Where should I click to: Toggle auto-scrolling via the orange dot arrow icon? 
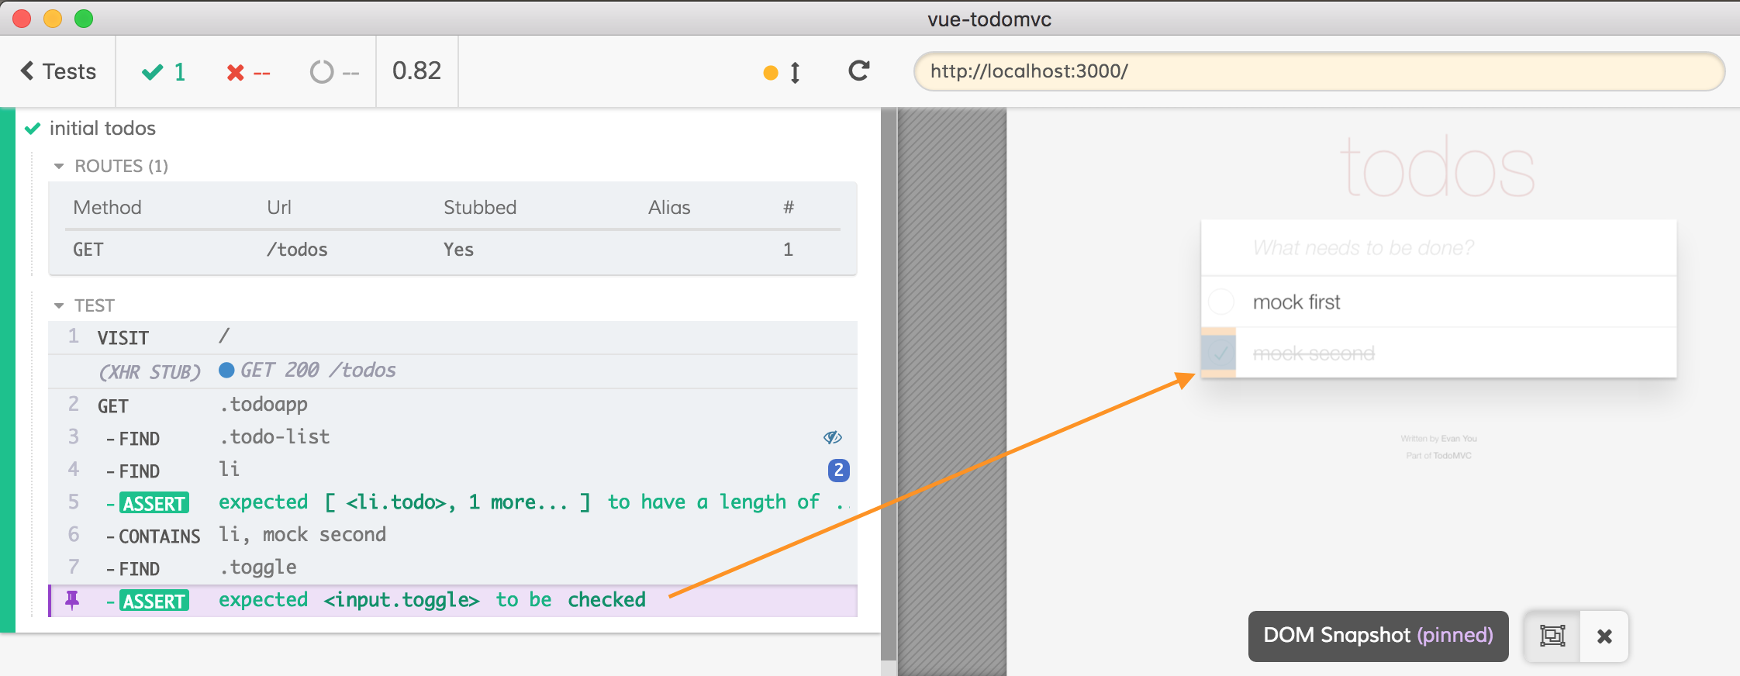(x=782, y=73)
